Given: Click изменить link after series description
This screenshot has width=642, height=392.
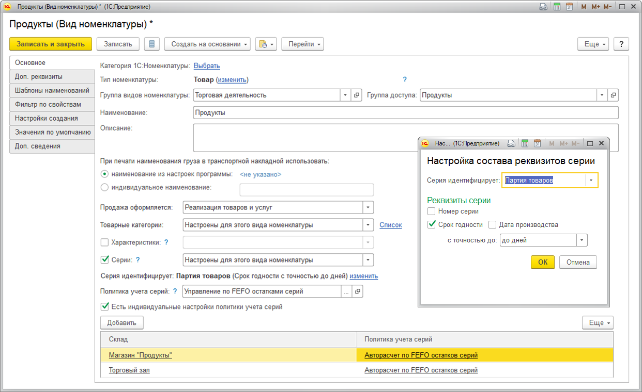Looking at the screenshot, I should [364, 276].
